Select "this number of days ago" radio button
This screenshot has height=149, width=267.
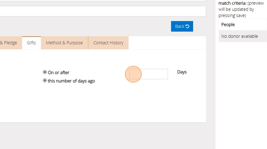(45, 81)
